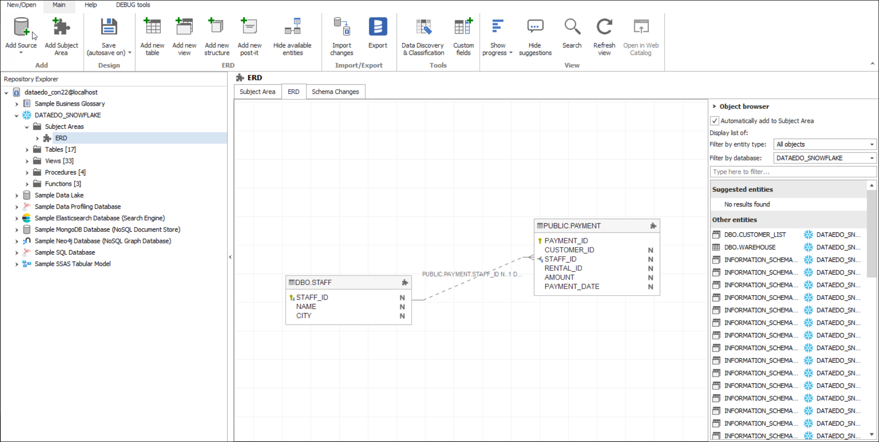
Task: Open the Filter by database dropdown
Action: click(x=825, y=158)
